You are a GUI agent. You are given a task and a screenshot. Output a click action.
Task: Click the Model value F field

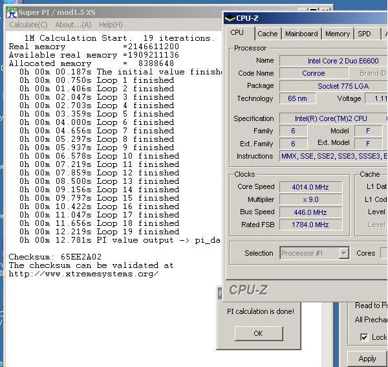click(x=368, y=131)
